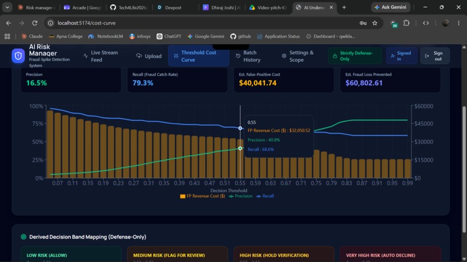Click the page vertical scrollbar thumb
Image resolution: width=467 pixels, height=262 pixels.
tap(464, 169)
